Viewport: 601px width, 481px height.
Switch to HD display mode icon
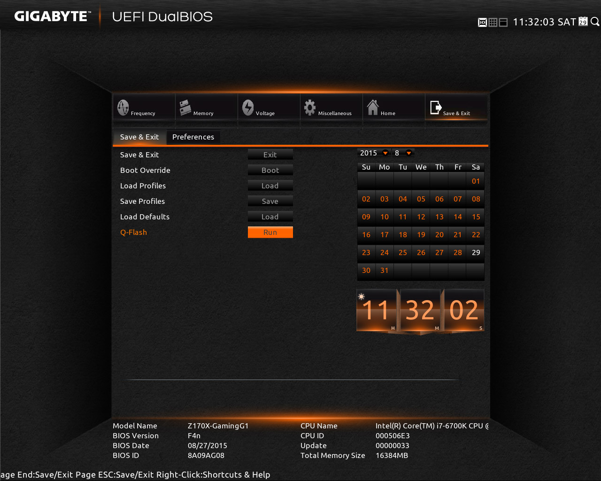(x=482, y=22)
